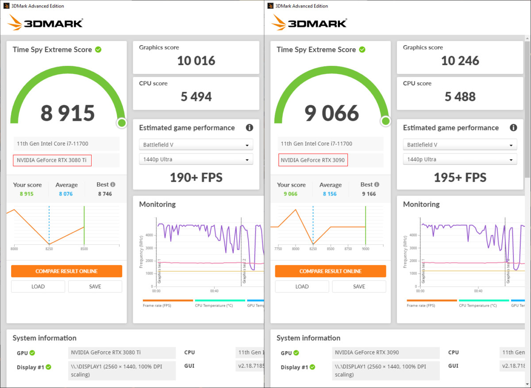The image size is (531, 388).
Task: Click the info icon next to Best 8 746
Action: [113, 184]
